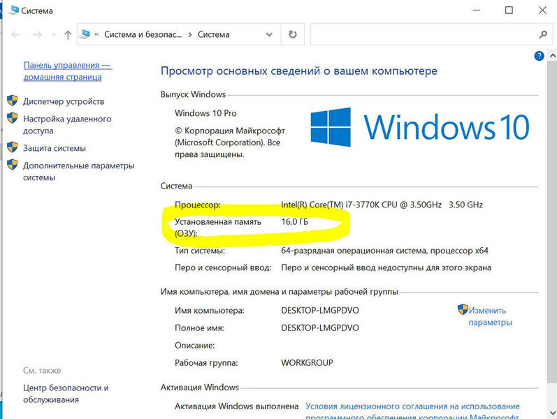Open 'Центр безопасности и обслуживания'
Image resolution: width=557 pixels, height=419 pixels.
66,394
